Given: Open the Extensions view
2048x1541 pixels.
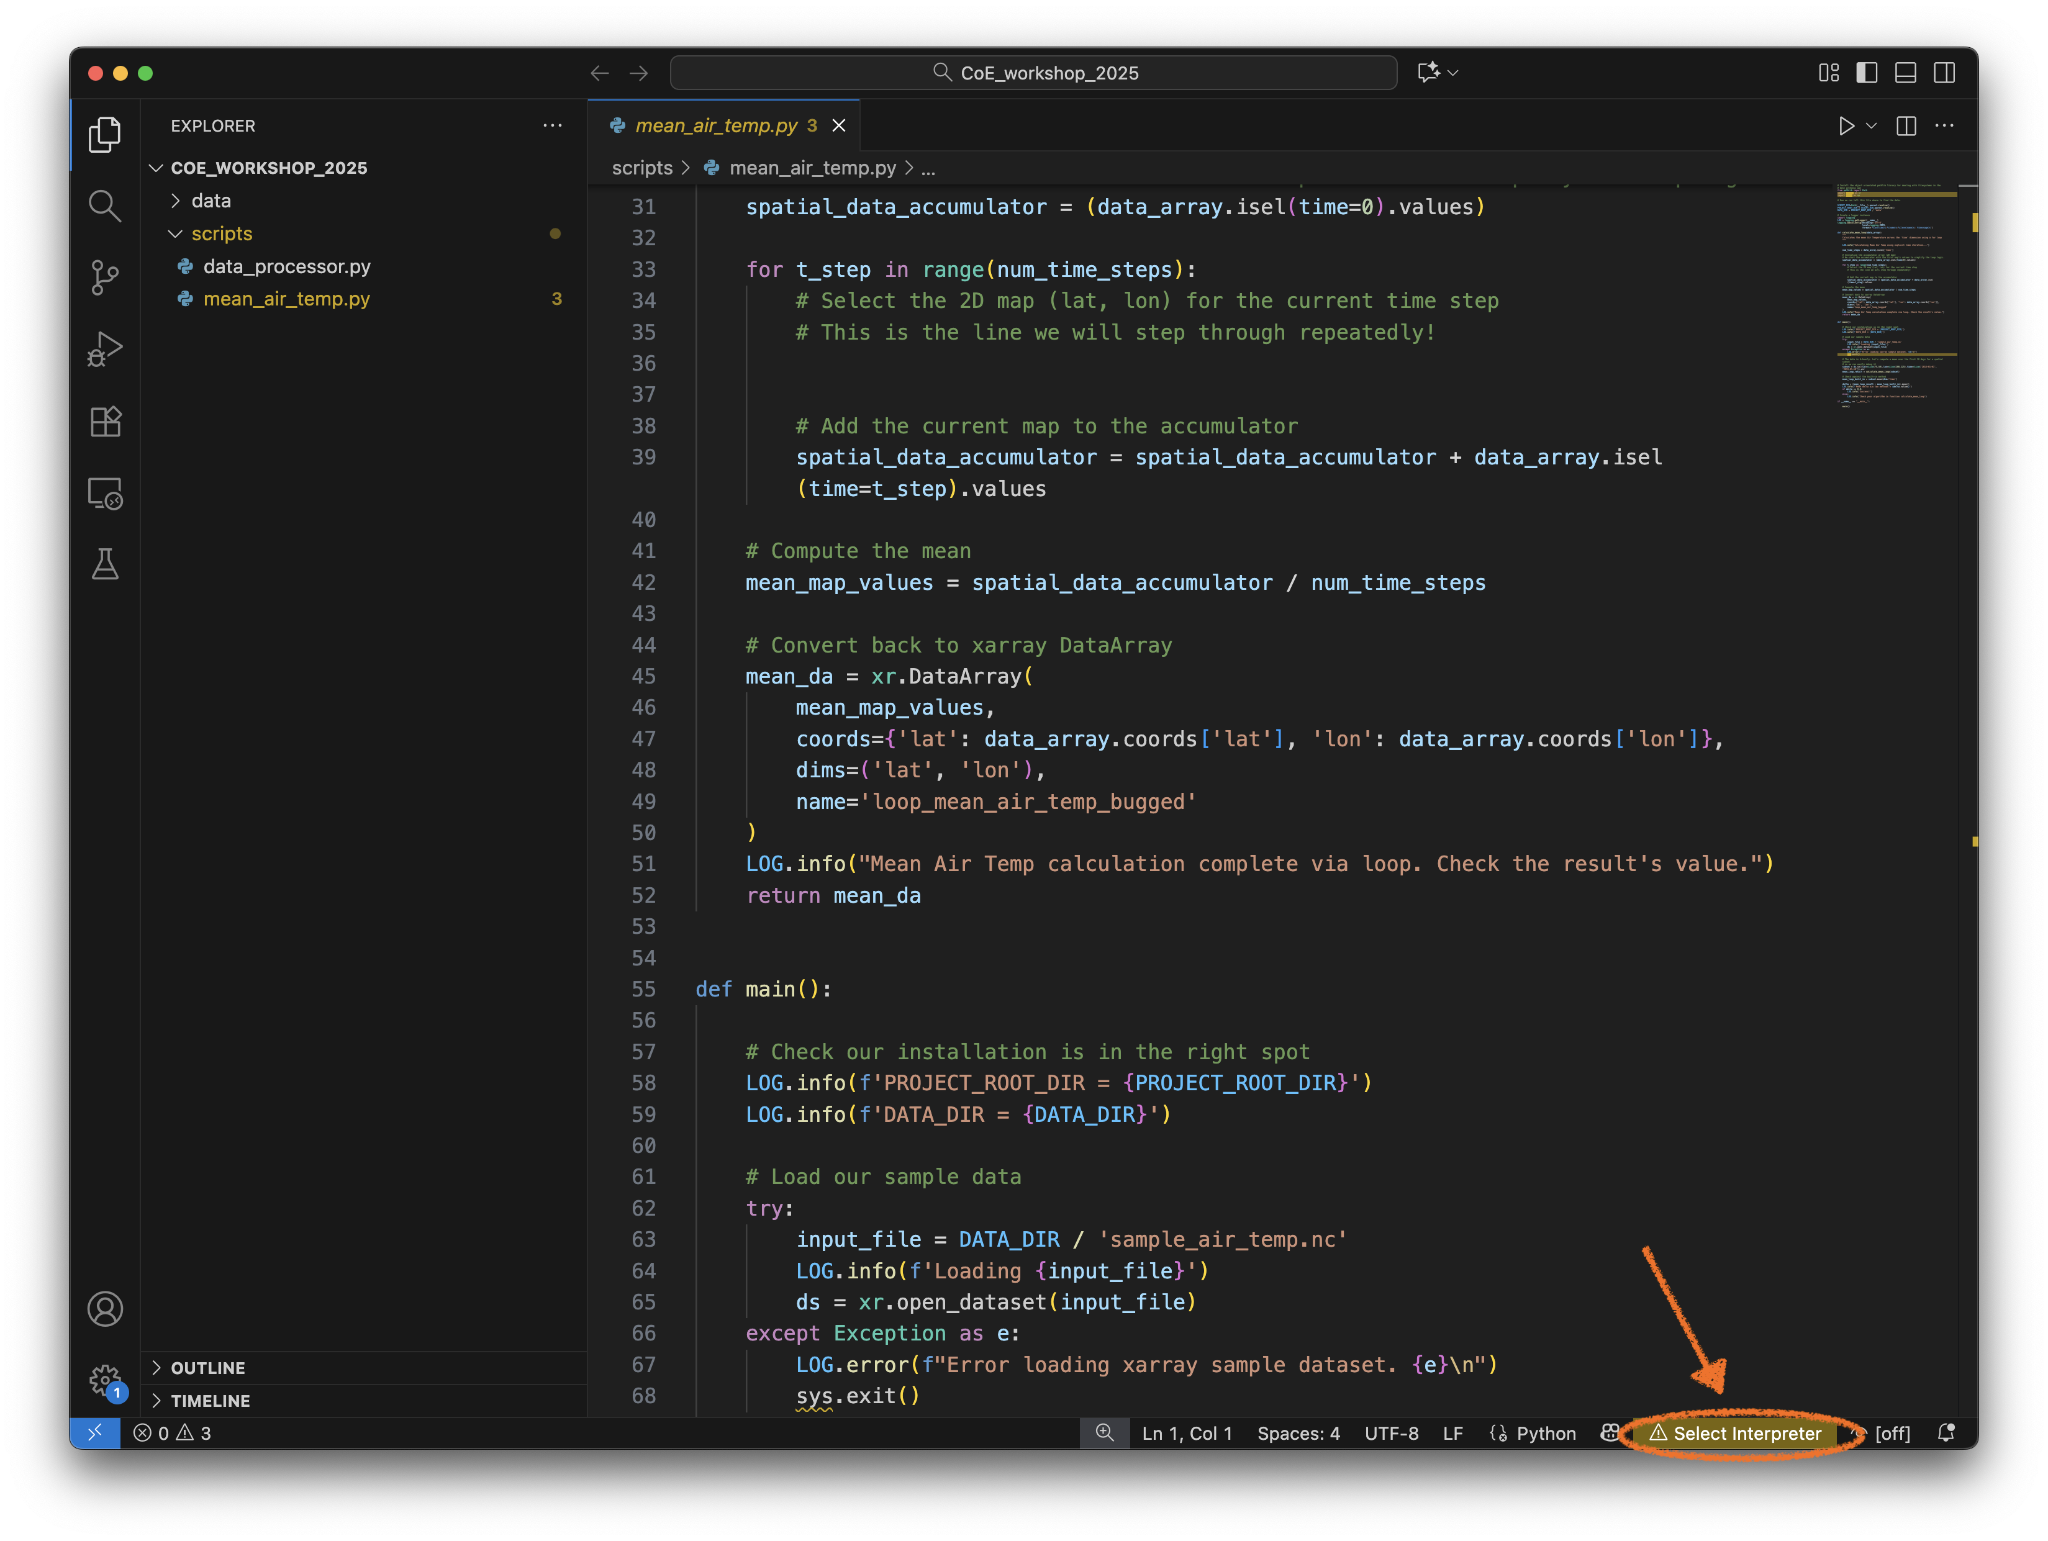Looking at the screenshot, I should tap(104, 421).
